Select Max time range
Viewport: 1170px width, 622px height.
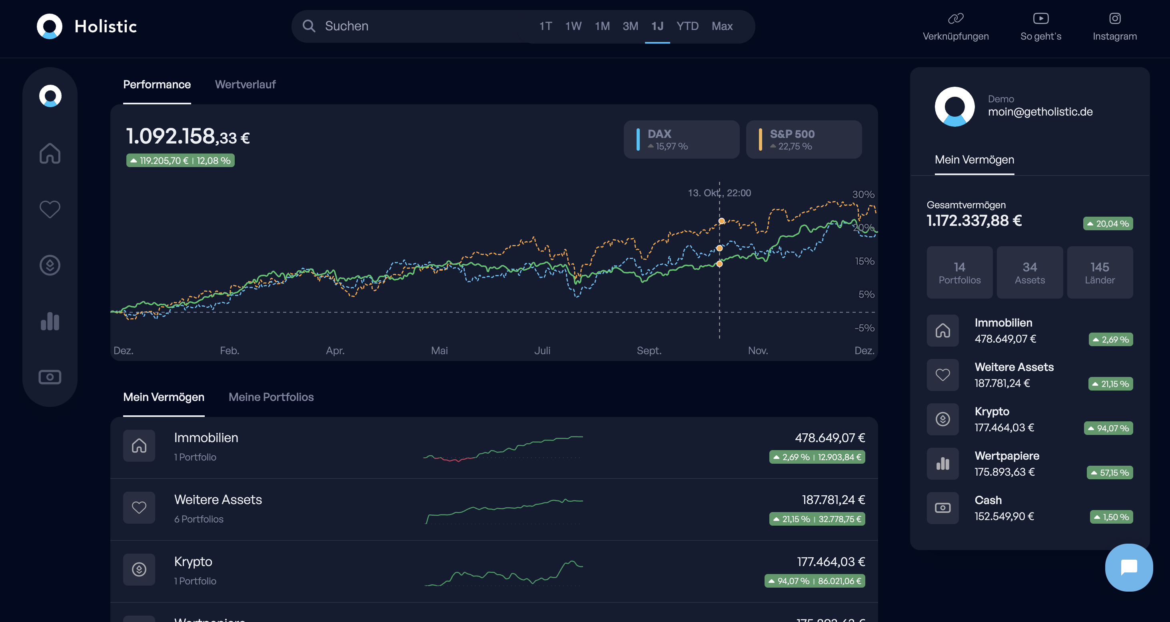coord(722,26)
